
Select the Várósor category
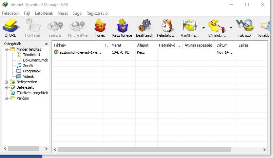pyautogui.click(x=23, y=98)
